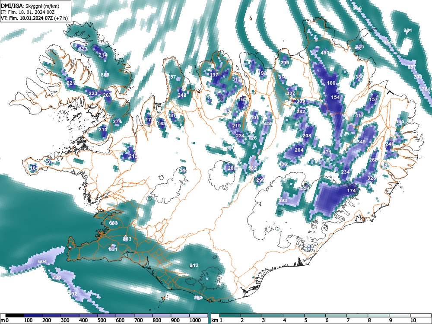432x324 pixels.
Task: Click the IT: Fim. 18. 01. 2024 00Z line
Action: [28, 12]
